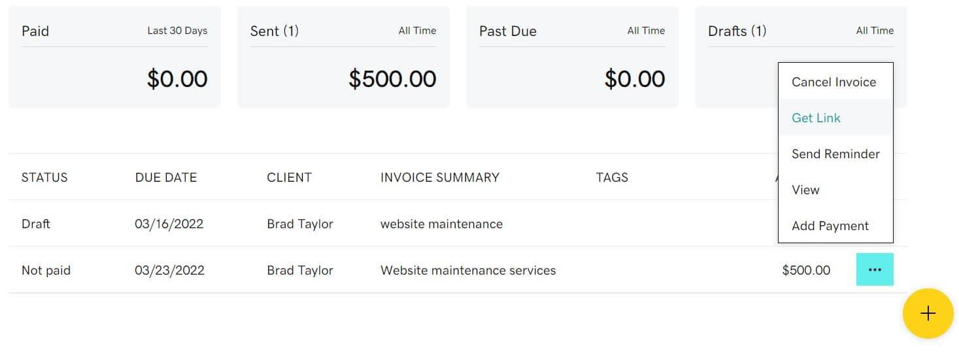Sort by the CLIENT column header
Screen dimensions: 959x357
coord(289,177)
